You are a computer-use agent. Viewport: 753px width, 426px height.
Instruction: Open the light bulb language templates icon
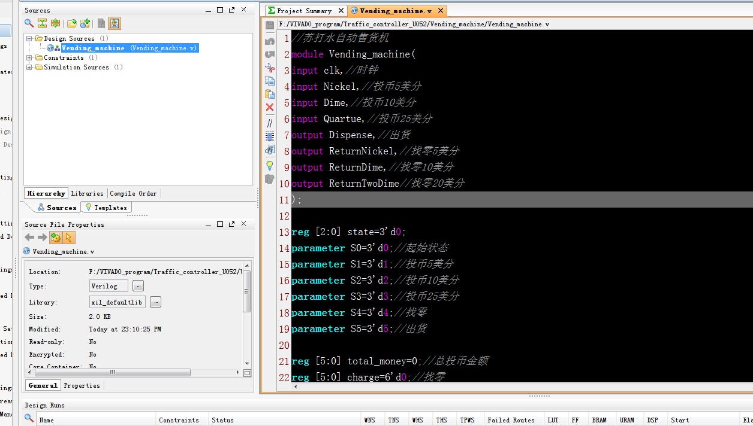(x=270, y=165)
